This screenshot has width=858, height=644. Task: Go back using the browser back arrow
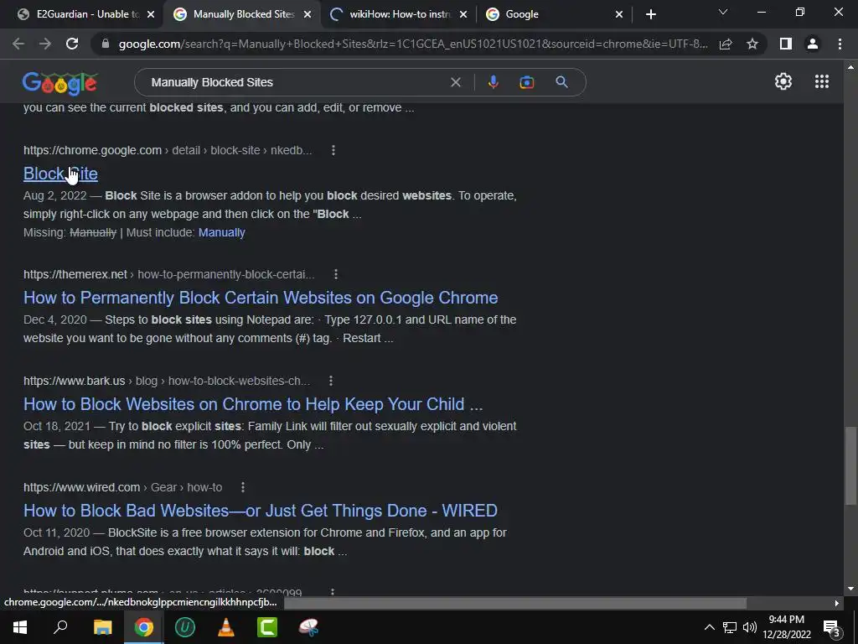[x=18, y=44]
